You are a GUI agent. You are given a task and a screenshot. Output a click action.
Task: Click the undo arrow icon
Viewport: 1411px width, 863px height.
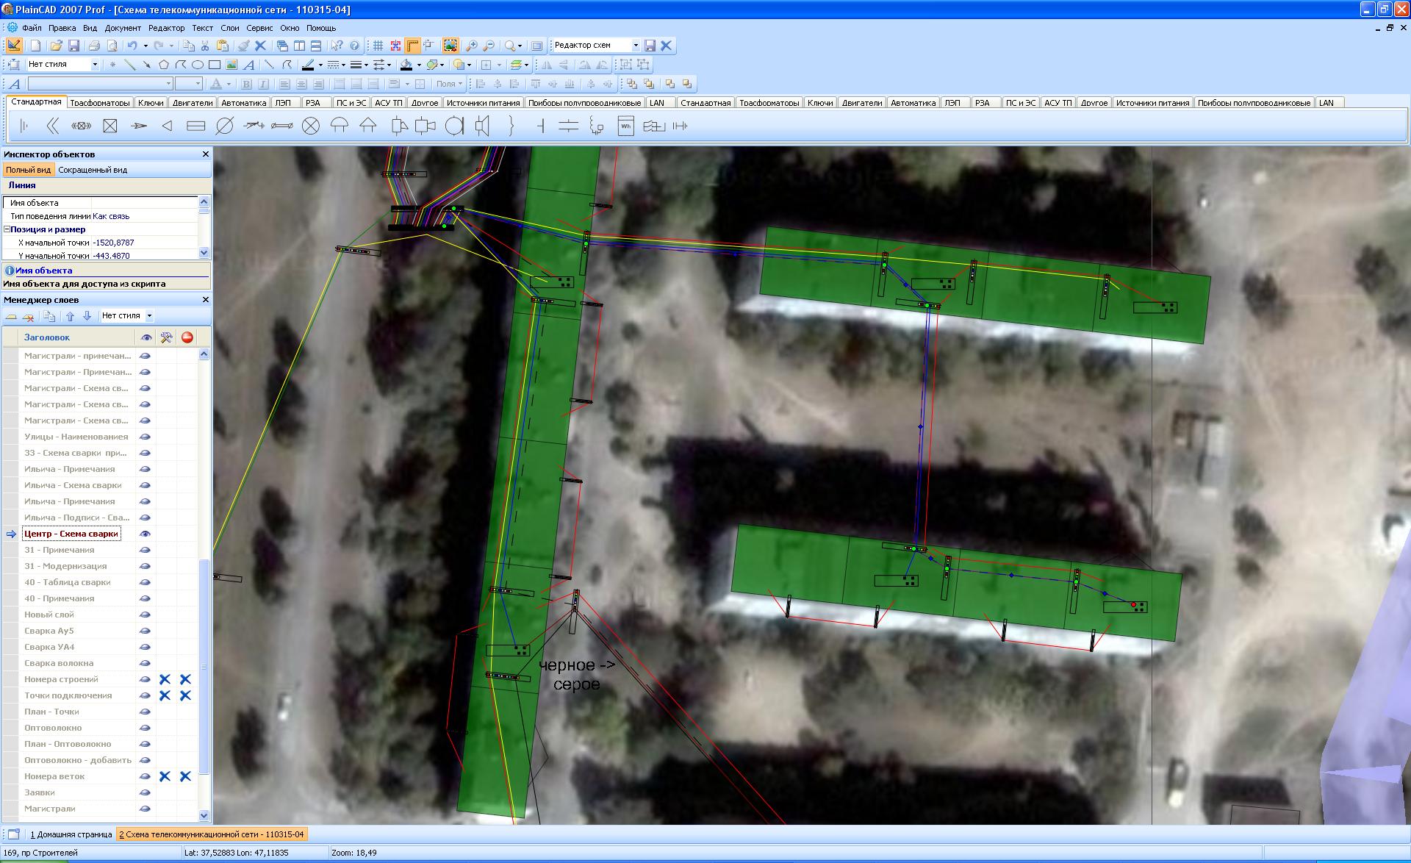pyautogui.click(x=132, y=46)
